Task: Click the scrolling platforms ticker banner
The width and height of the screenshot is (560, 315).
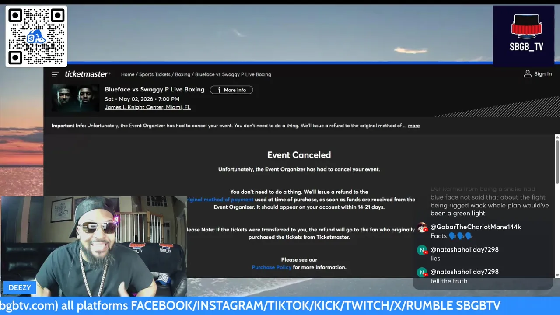Action: [x=280, y=306]
